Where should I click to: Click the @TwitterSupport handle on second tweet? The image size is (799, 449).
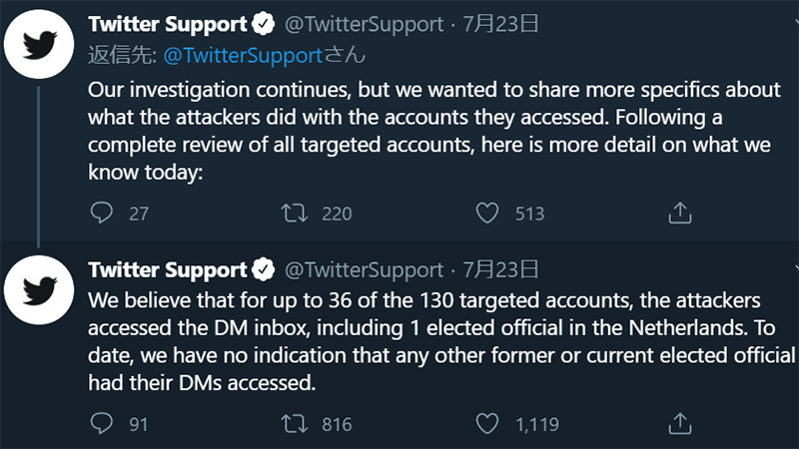pyautogui.click(x=365, y=269)
